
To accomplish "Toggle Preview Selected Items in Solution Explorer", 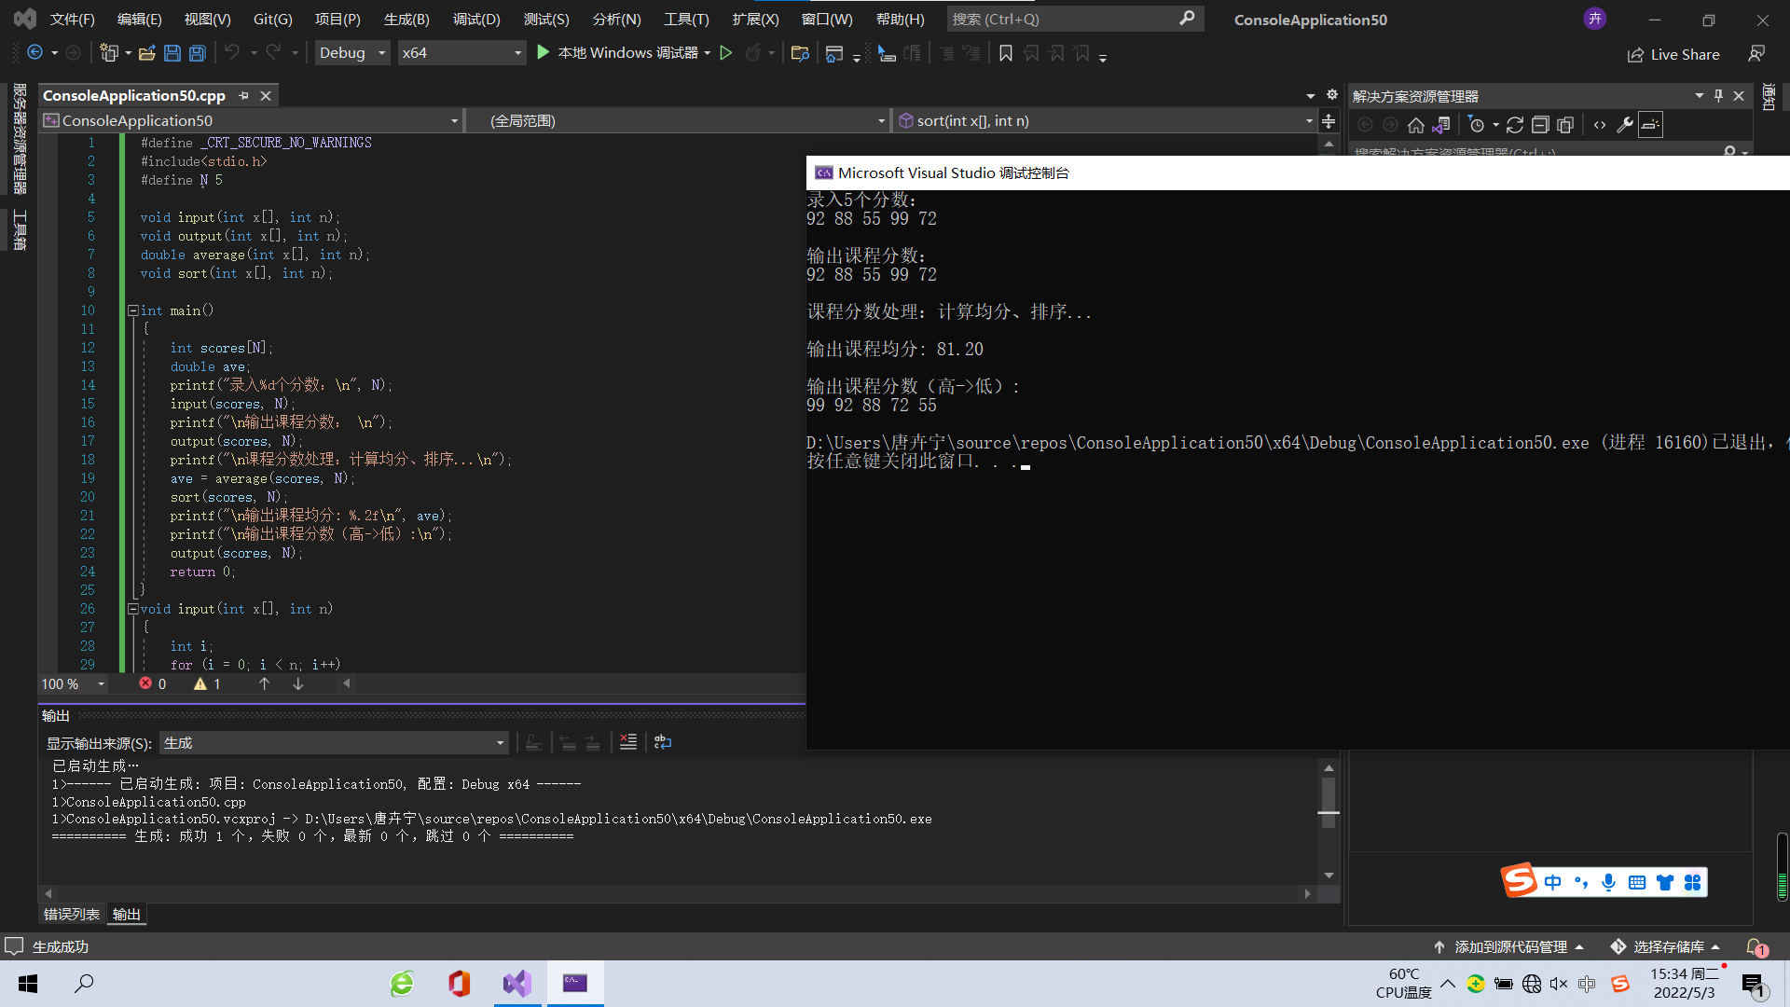I will click(1650, 125).
